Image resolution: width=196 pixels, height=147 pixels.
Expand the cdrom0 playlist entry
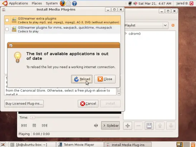click(126, 34)
